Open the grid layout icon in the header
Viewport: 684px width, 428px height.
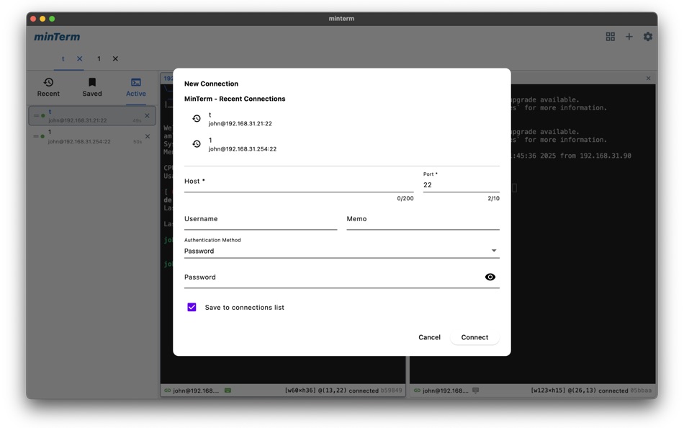[611, 37]
